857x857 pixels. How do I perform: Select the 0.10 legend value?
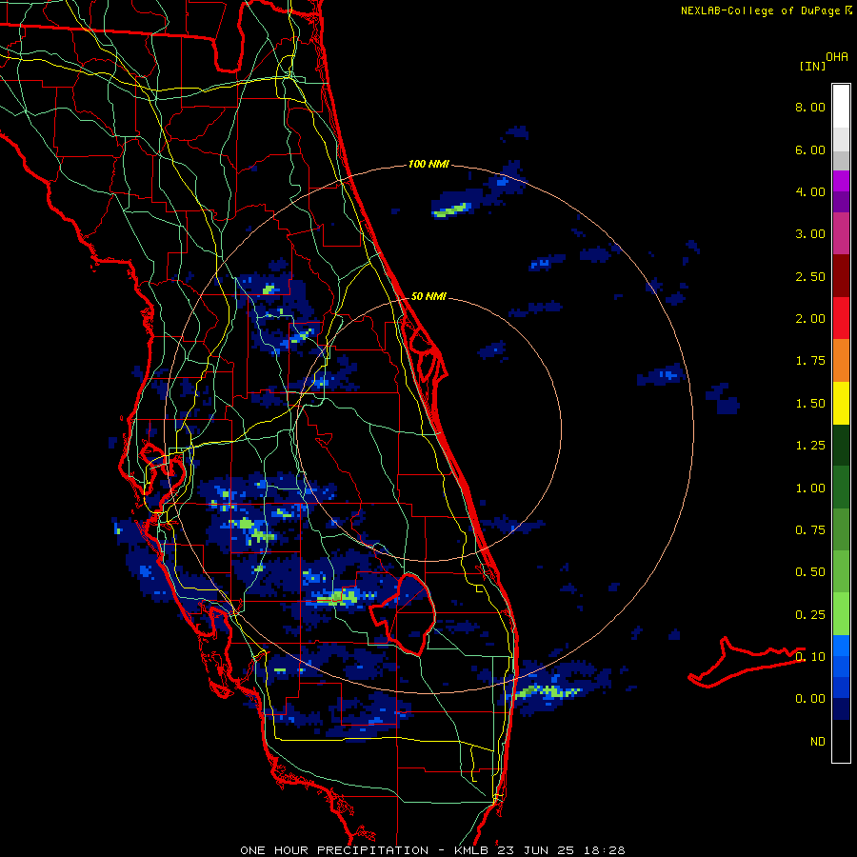click(x=810, y=657)
